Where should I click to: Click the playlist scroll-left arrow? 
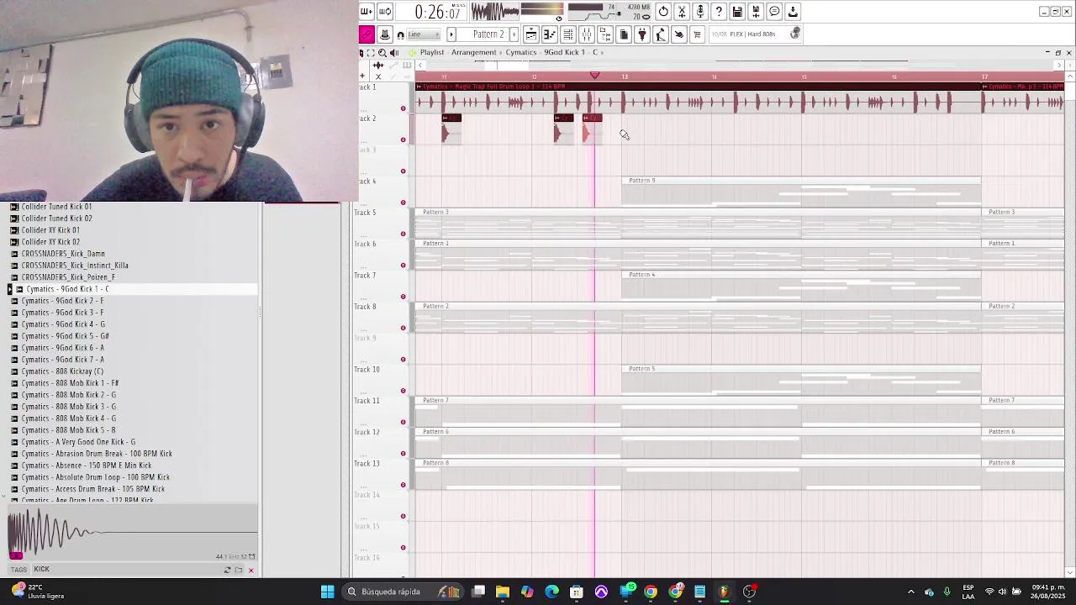tap(421, 65)
